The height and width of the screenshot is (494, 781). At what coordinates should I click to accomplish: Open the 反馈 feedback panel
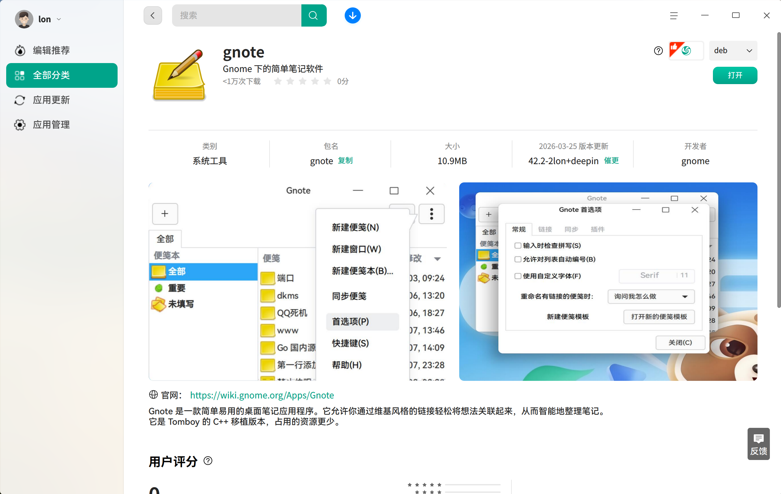(x=758, y=444)
